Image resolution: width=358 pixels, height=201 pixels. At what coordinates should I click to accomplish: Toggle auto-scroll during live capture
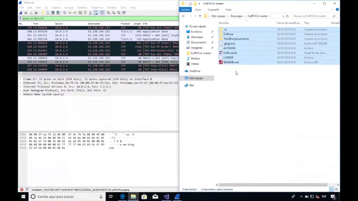coord(96,13)
